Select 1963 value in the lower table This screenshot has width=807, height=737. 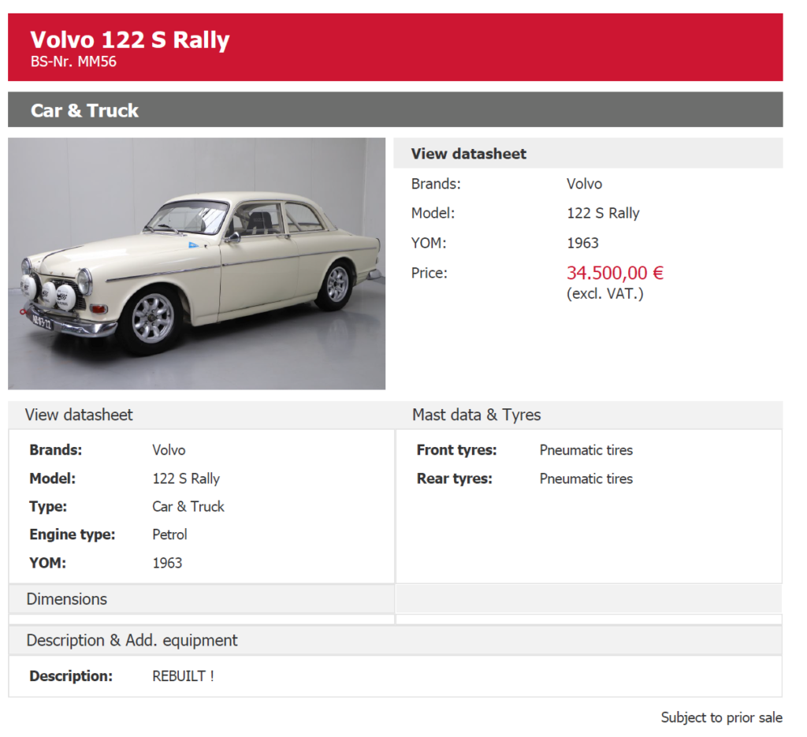point(167,563)
